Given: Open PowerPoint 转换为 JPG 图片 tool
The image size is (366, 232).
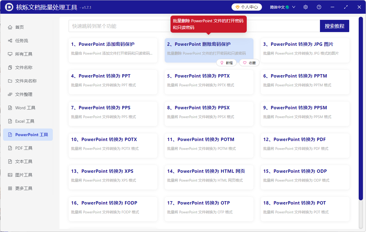Looking at the screenshot, I should (305, 50).
